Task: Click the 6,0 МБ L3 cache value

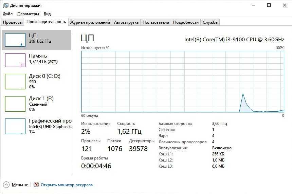Action: 218,166
